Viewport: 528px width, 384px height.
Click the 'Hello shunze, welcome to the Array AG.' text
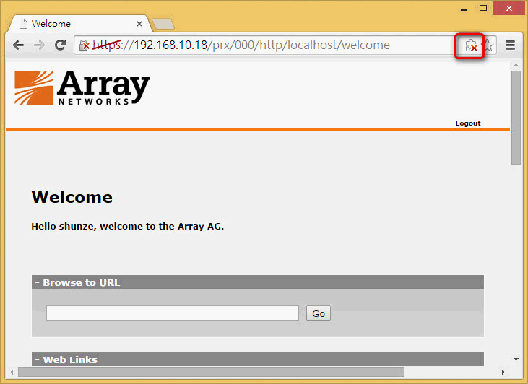point(128,227)
